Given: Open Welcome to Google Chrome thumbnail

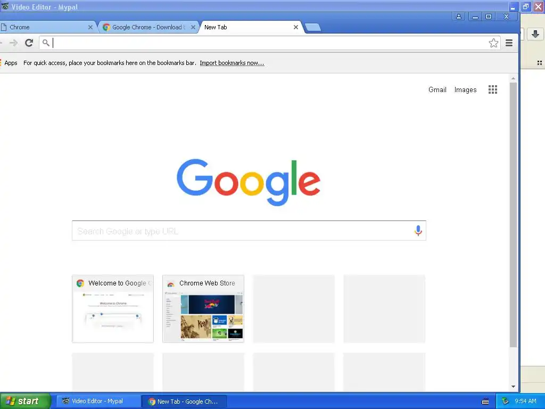Looking at the screenshot, I should (113, 309).
